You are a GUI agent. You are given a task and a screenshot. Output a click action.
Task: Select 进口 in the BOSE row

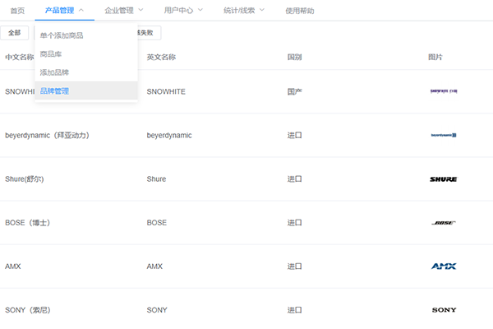click(295, 223)
